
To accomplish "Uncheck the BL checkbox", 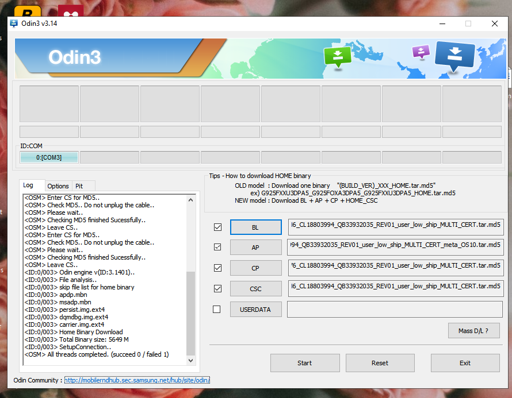I will point(217,227).
